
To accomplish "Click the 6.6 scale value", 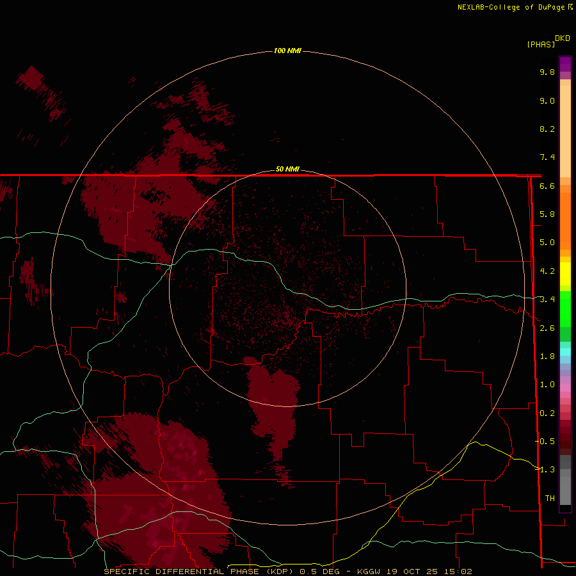I will tap(547, 186).
